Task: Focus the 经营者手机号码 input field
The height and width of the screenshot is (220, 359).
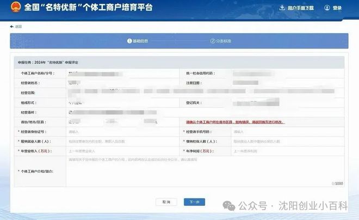Action: 288,132
